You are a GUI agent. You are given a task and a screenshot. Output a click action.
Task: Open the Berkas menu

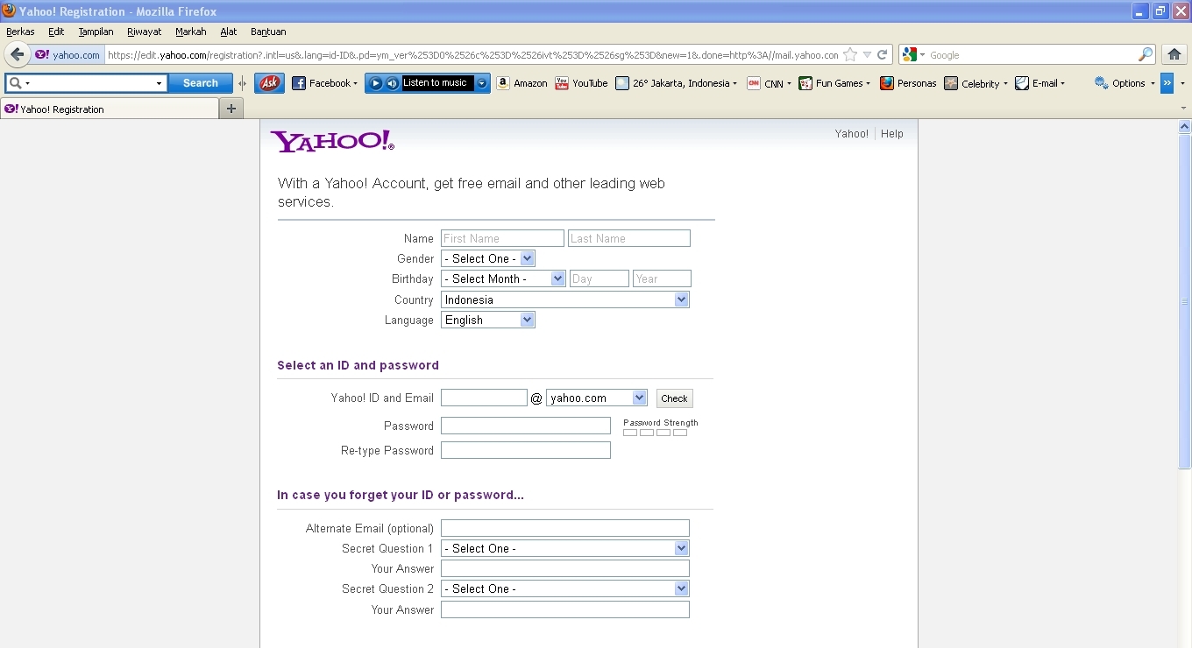coord(20,32)
